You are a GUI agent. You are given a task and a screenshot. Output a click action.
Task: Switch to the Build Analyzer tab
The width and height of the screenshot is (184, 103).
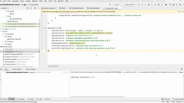(31, 69)
